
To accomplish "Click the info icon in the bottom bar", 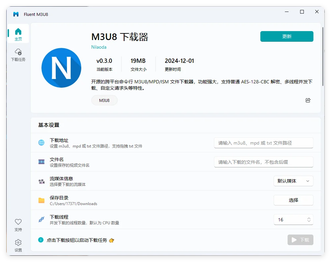I will click(x=40, y=240).
